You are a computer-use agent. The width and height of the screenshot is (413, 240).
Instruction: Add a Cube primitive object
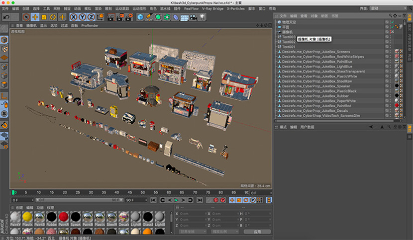coord(140,17)
